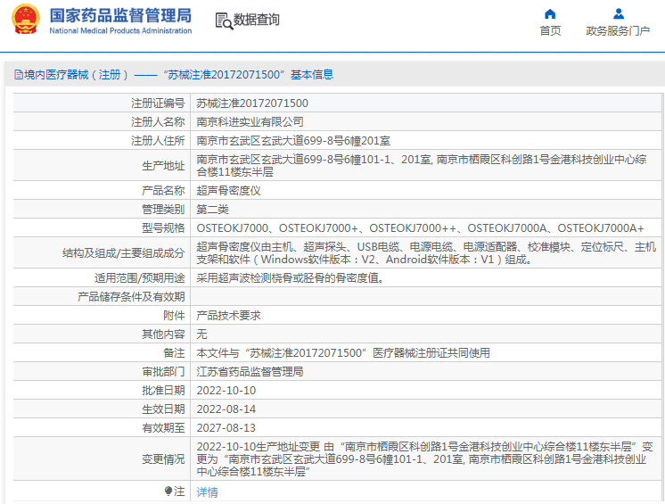
Task: Click the page heading 境内医疗器械（注册）基本信息
Action: pyautogui.click(x=178, y=75)
